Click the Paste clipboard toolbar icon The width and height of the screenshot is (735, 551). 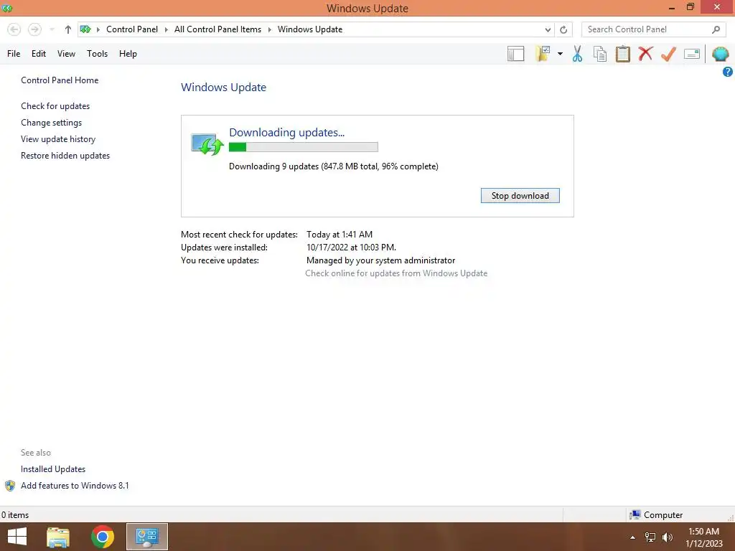coord(622,54)
